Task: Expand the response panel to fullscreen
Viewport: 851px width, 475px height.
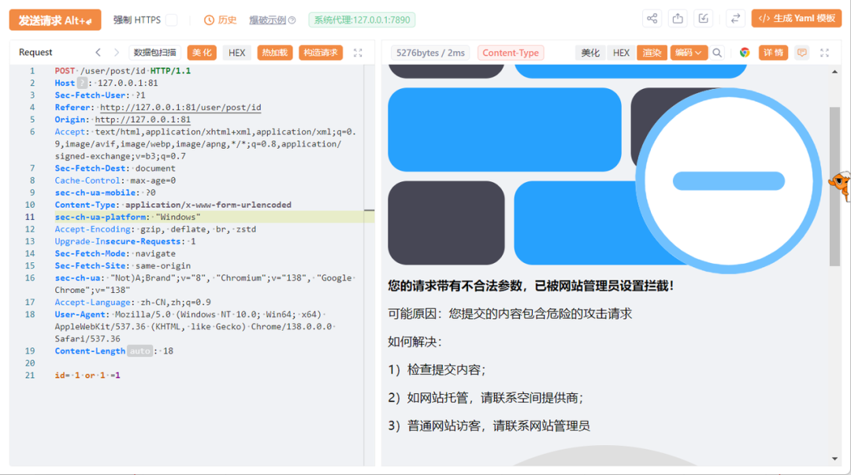Action: [824, 53]
